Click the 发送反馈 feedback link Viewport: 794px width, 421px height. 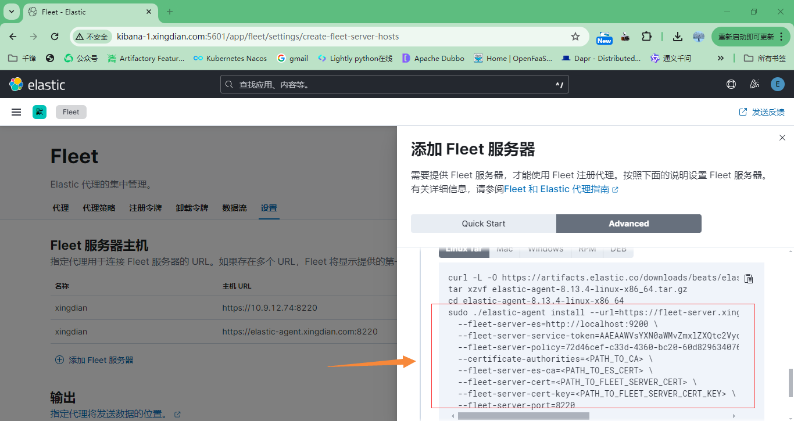[761, 112]
